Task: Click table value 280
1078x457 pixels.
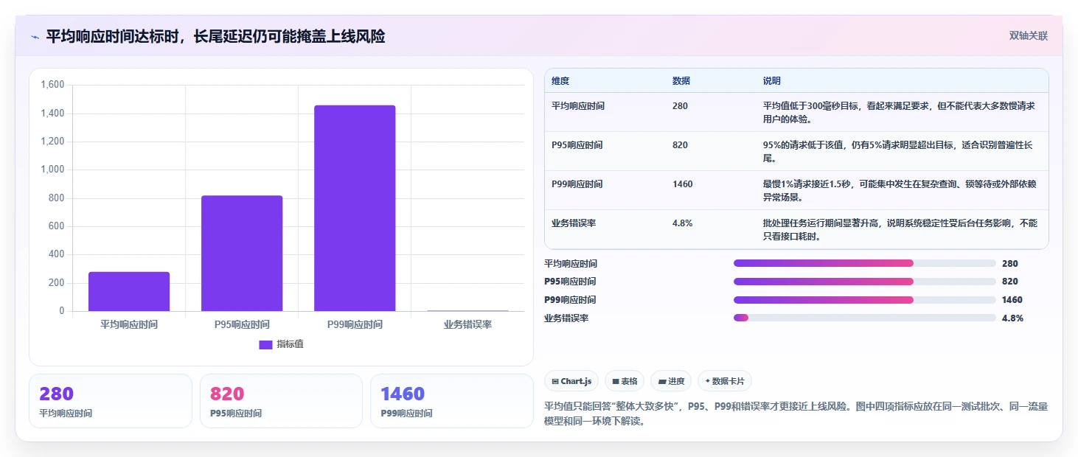Action: point(680,106)
